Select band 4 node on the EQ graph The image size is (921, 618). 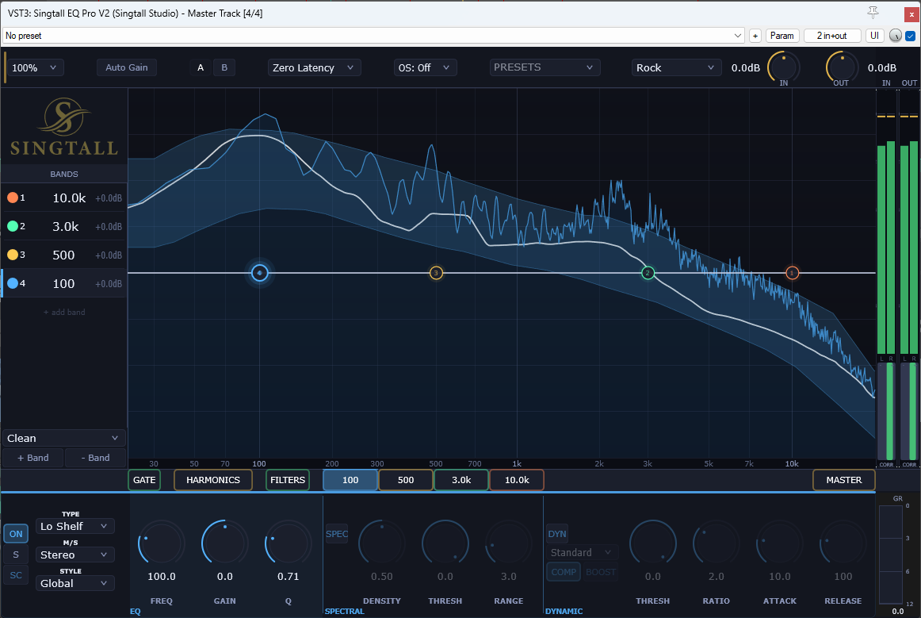pos(260,273)
